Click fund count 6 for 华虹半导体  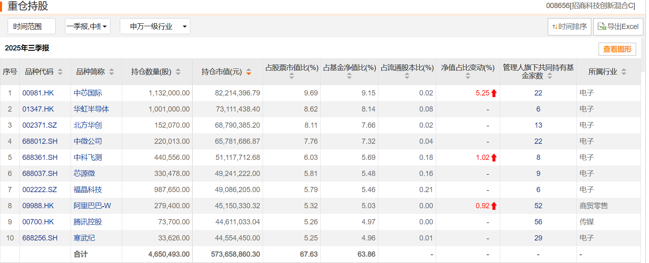pyautogui.click(x=538, y=109)
